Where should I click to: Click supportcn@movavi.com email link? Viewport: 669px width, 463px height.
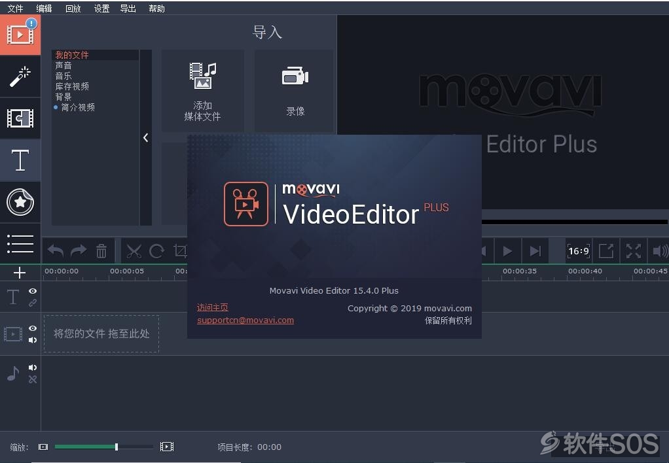[x=245, y=320]
